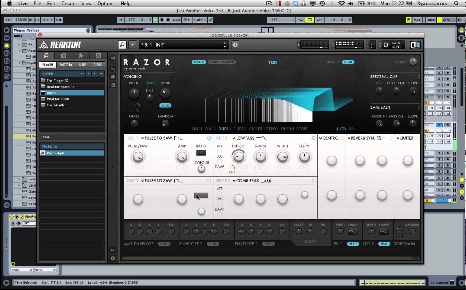Navigate forward with the right arrow in browser

point(95,74)
